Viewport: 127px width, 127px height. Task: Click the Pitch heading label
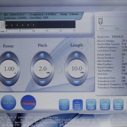pos(42,45)
